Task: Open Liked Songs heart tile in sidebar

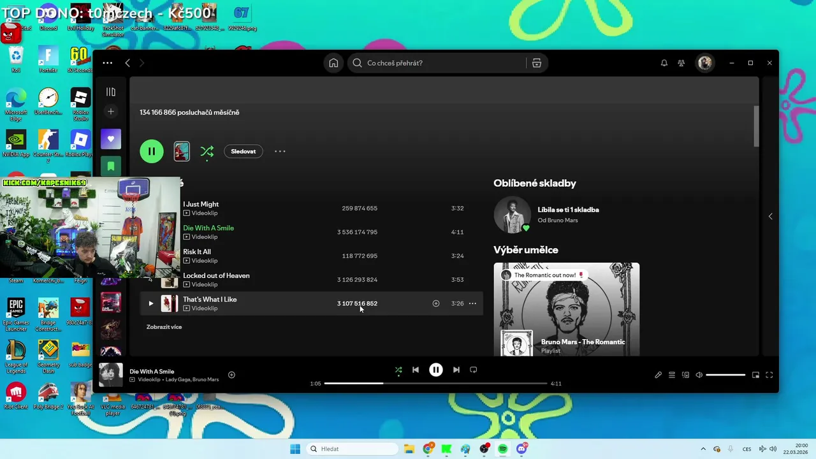Action: pos(111,139)
